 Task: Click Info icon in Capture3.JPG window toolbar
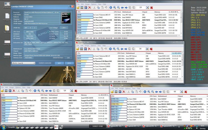click(x=35, y=91)
